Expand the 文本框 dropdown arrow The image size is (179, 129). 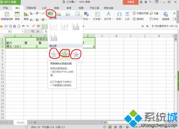[101, 19]
